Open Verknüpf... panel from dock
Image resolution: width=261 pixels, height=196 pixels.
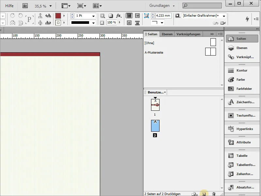click(x=242, y=57)
